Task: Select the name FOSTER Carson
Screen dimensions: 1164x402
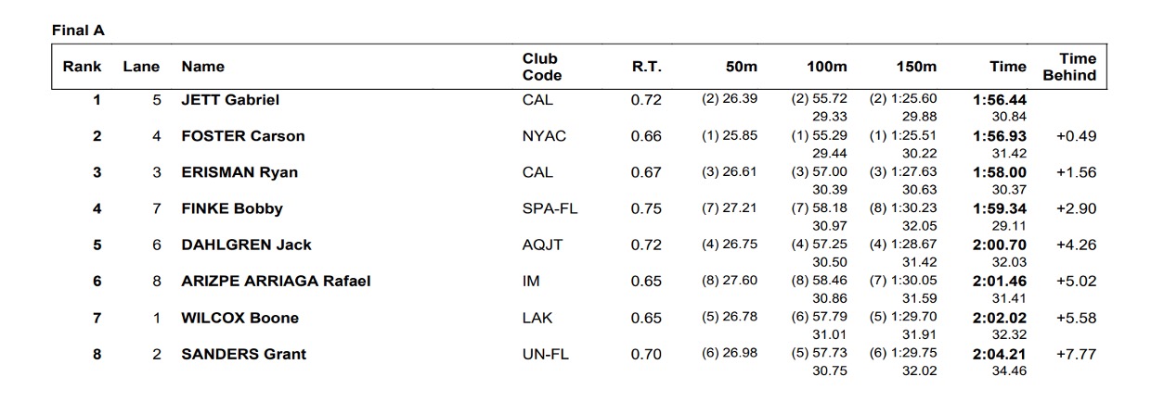Action: tap(242, 136)
